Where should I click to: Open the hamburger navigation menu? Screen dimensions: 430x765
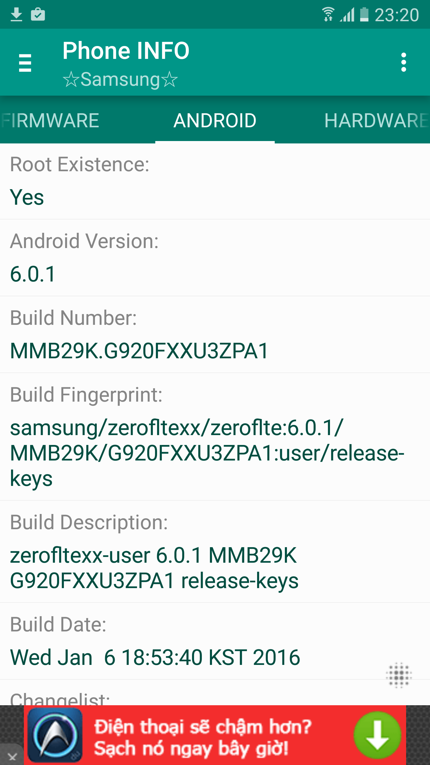[x=25, y=63]
